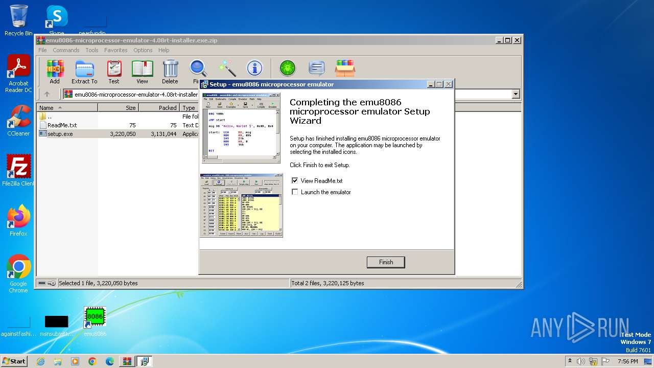Open the againstfashi desktop file

click(x=18, y=325)
